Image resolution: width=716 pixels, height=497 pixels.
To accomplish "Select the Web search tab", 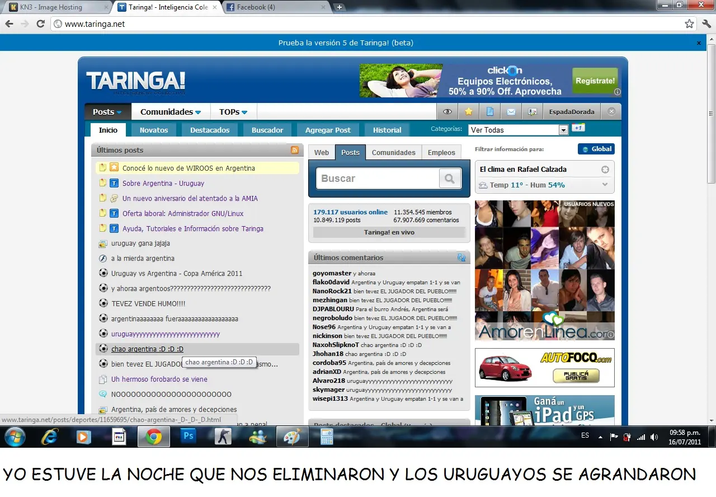I will click(322, 152).
